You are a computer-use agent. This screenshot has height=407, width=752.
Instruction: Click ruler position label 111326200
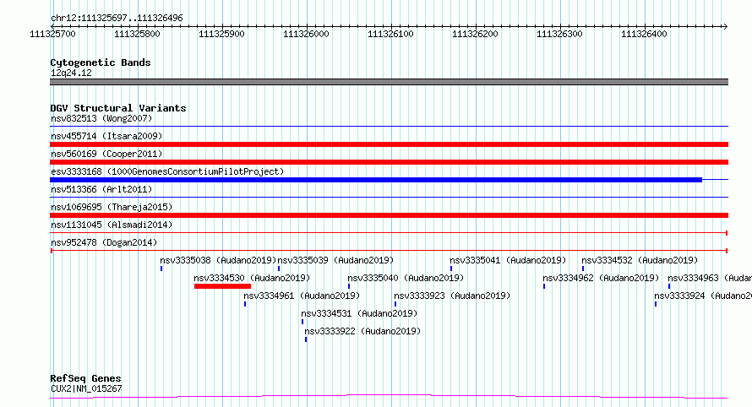tap(475, 34)
